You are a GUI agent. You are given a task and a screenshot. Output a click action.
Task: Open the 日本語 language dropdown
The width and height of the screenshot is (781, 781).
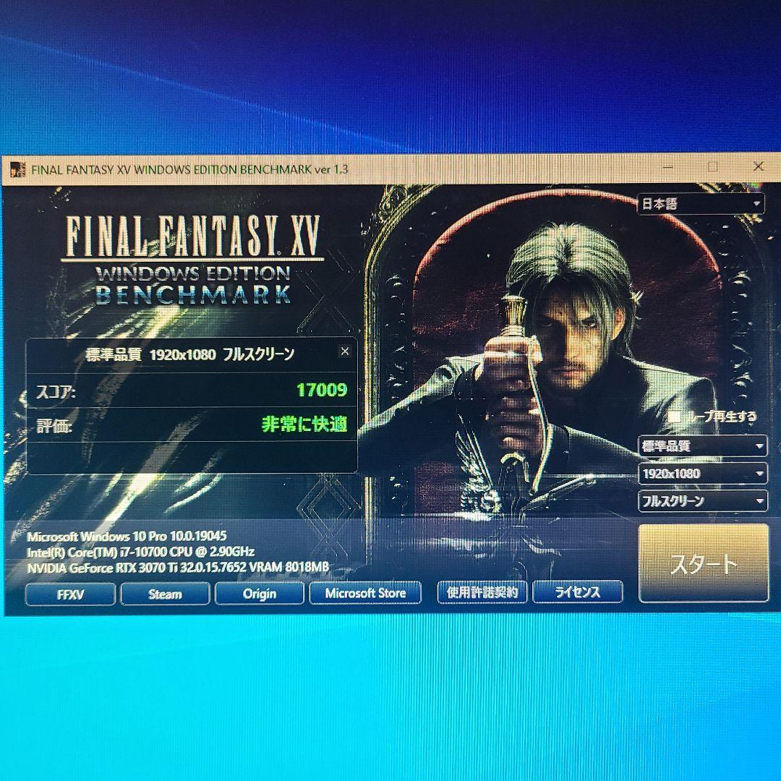click(701, 204)
